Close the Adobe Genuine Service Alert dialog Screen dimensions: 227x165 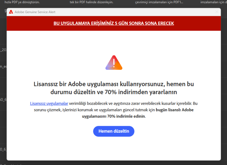click(x=217, y=12)
